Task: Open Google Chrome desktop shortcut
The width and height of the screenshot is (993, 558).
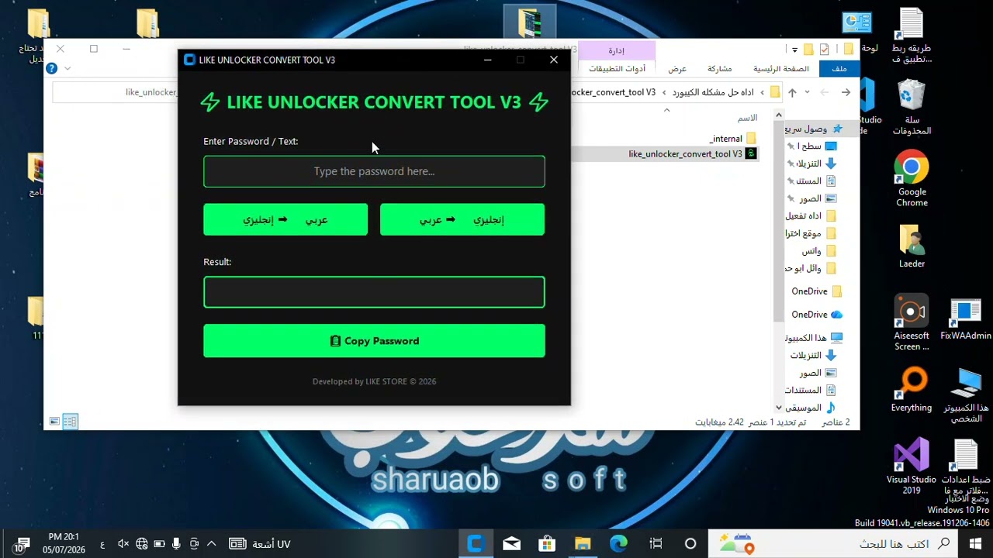Action: [912, 179]
